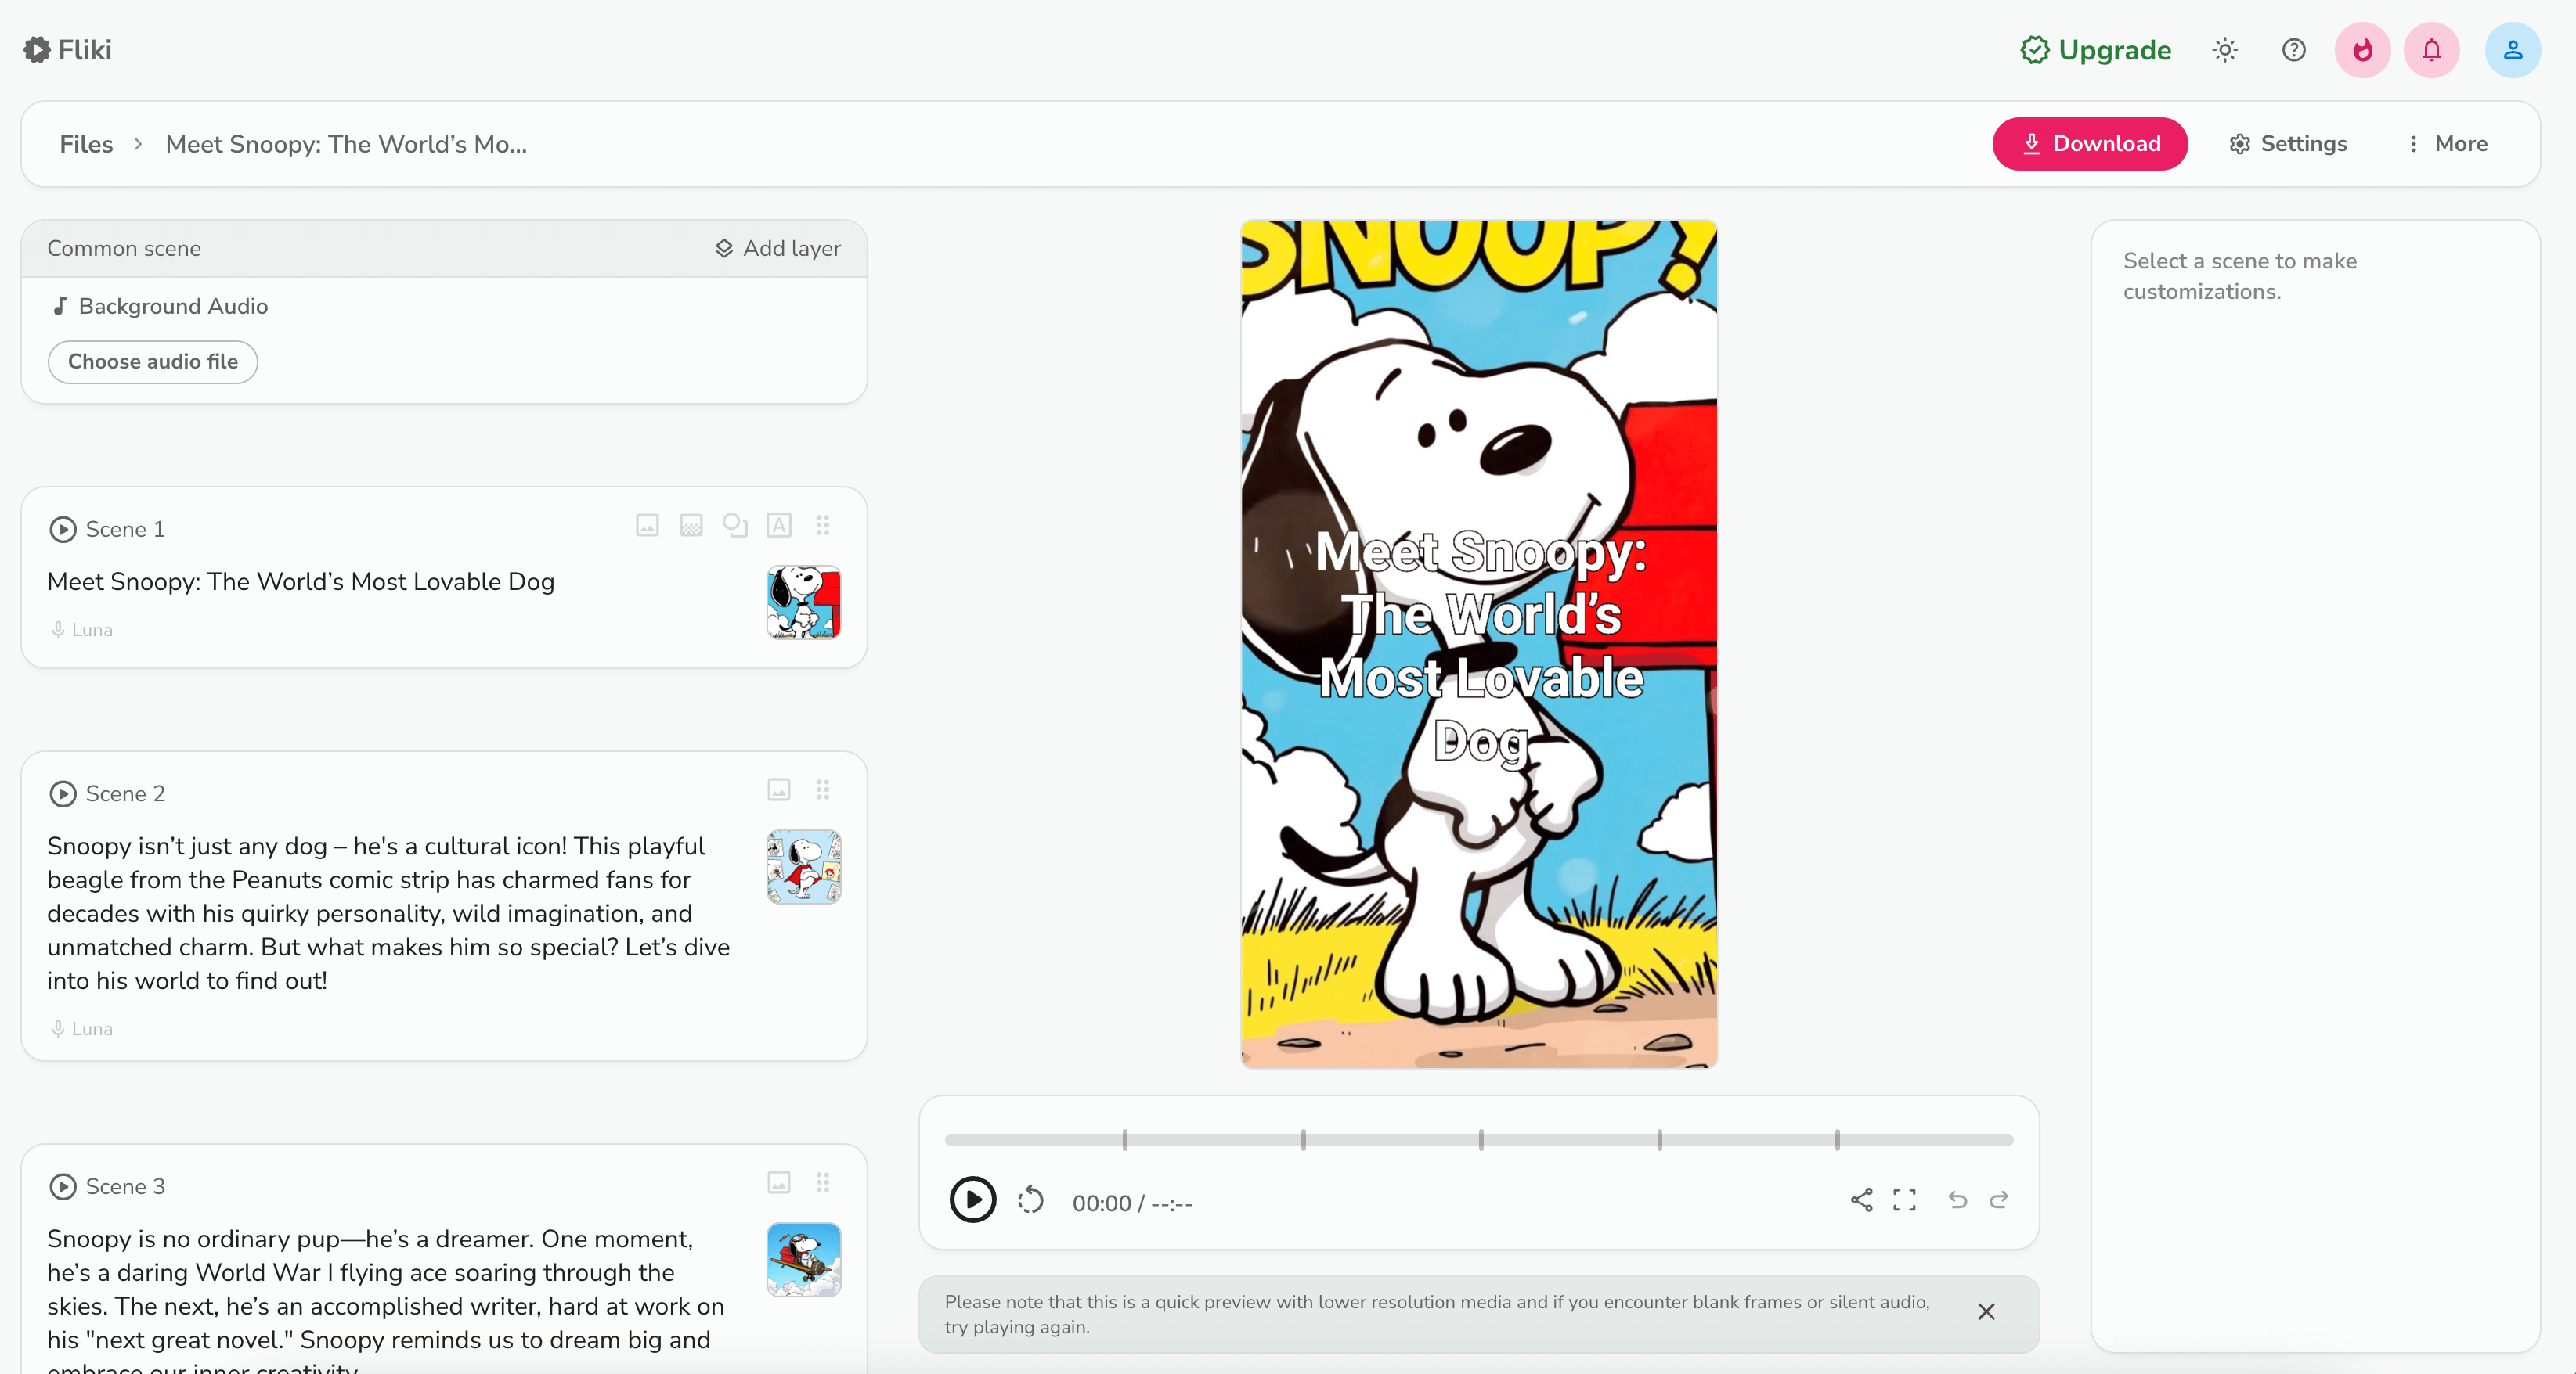The width and height of the screenshot is (2576, 1374).
Task: Open Scene 2 thumbnail image
Action: point(804,868)
